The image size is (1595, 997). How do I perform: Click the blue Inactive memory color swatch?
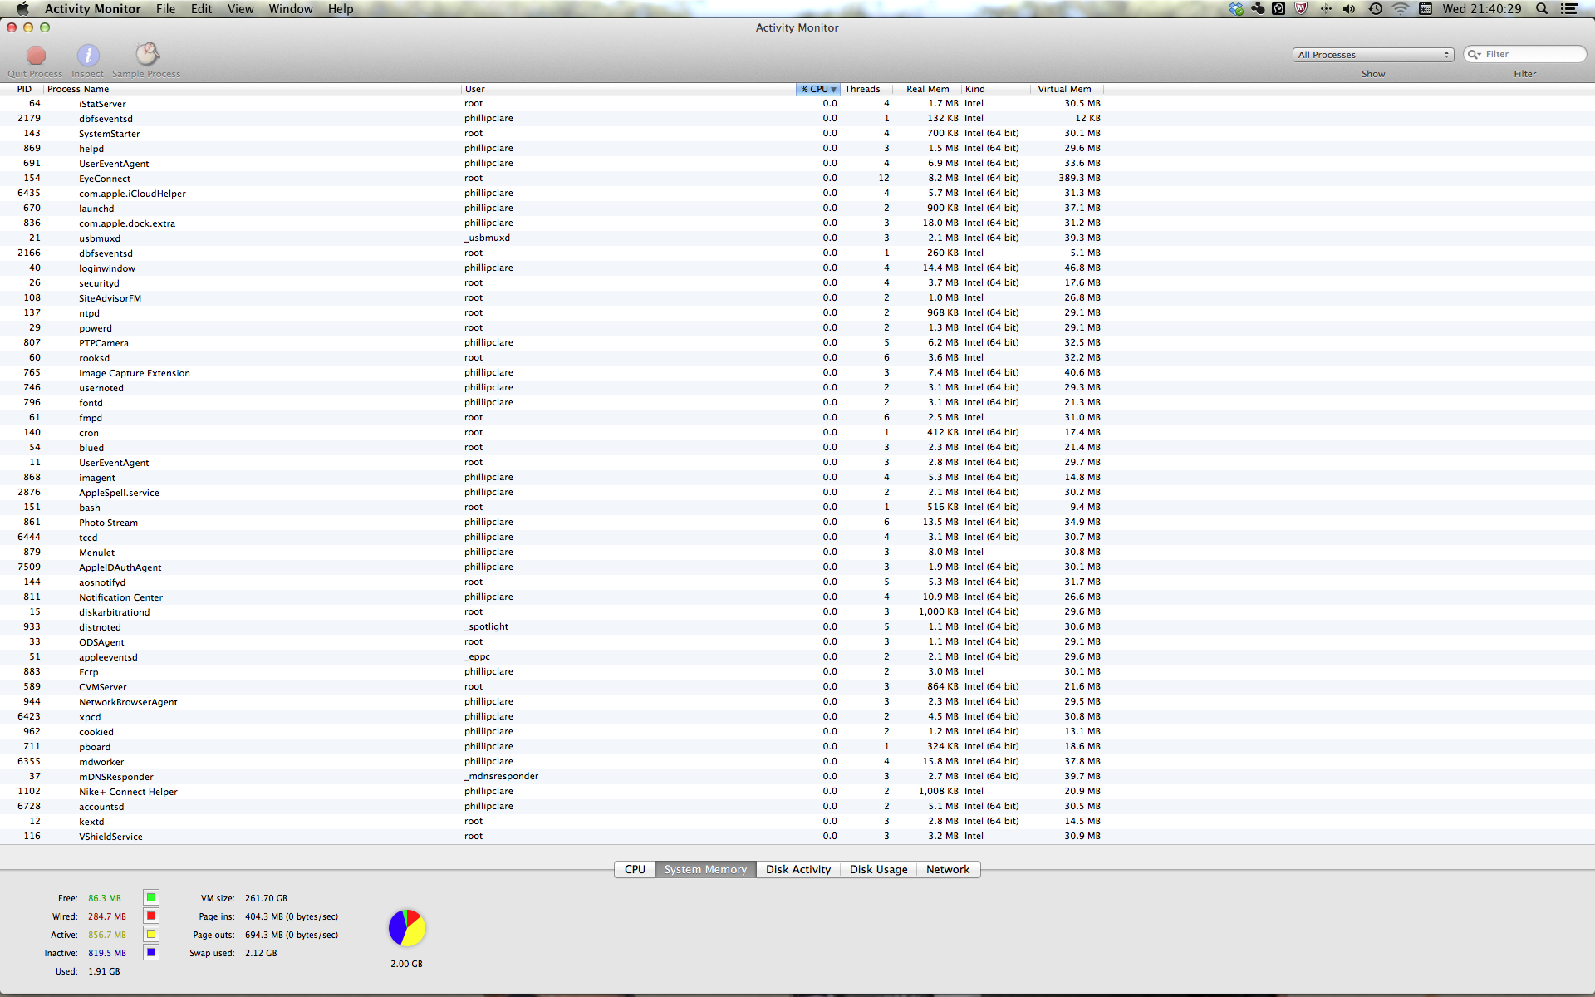151,952
